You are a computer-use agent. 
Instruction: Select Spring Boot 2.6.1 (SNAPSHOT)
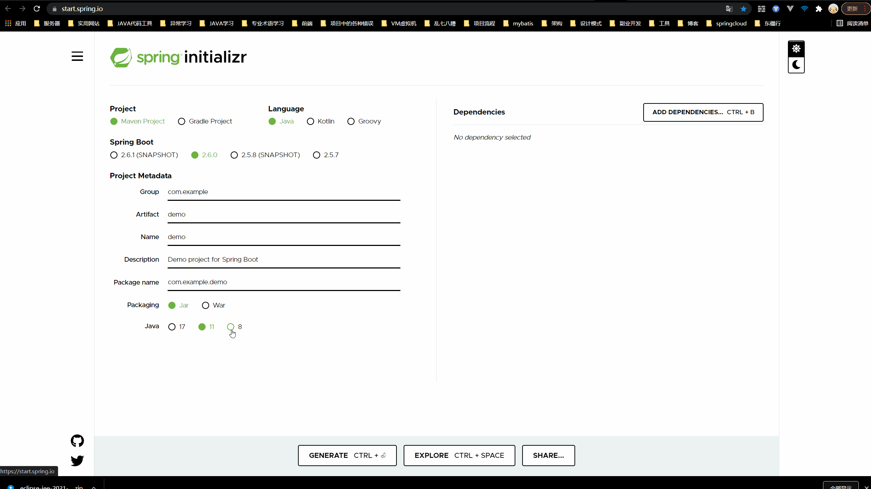[144, 155]
